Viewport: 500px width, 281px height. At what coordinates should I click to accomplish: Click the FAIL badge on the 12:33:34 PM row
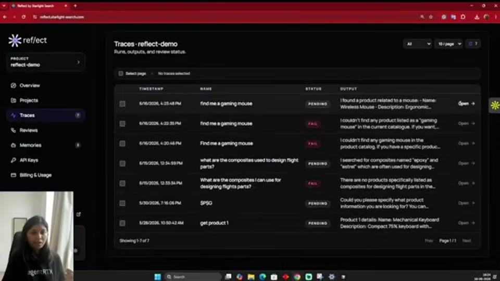(x=313, y=184)
